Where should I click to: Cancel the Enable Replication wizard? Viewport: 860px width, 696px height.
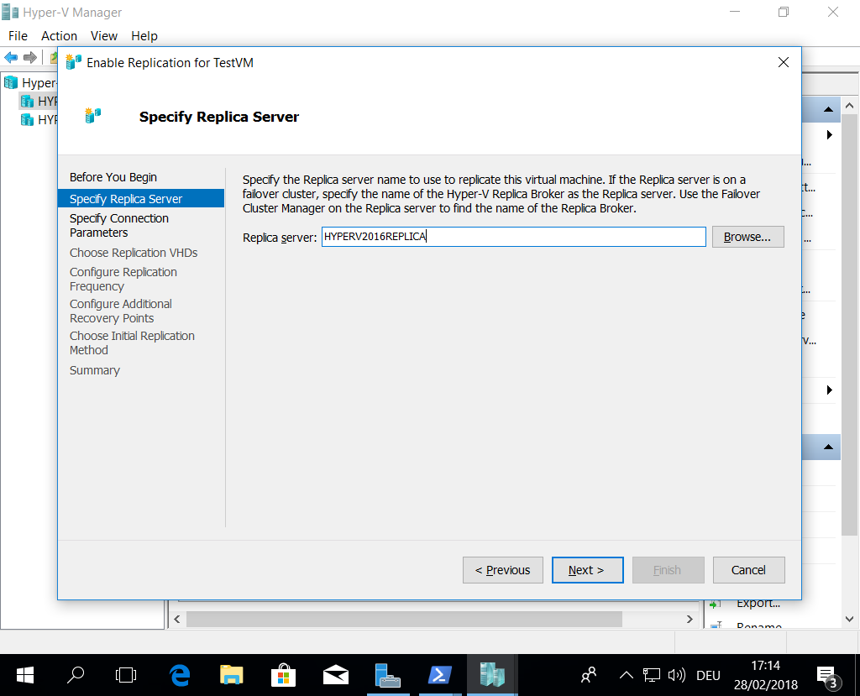[x=748, y=570]
